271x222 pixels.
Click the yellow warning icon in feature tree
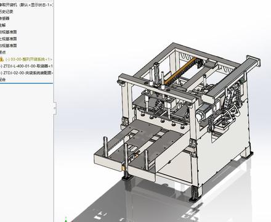(x=1, y=59)
